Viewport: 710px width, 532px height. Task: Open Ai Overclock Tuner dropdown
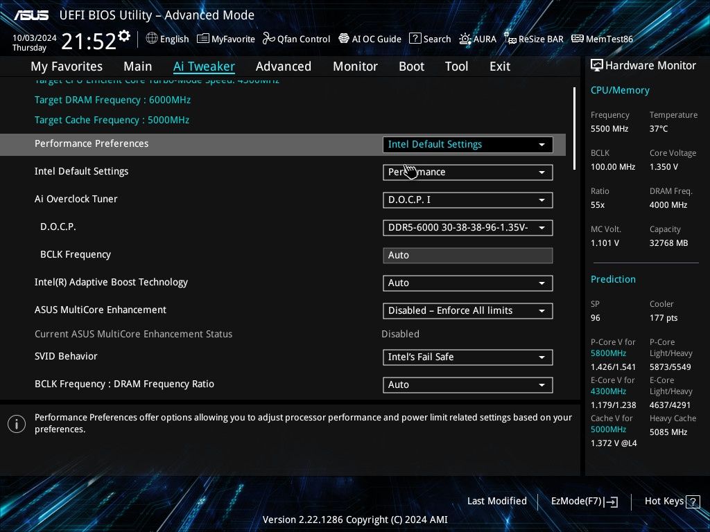click(x=468, y=200)
